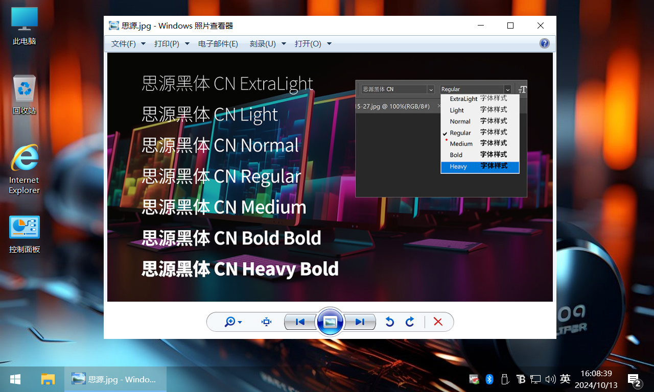The height and width of the screenshot is (392, 654).
Task: Click the safely remove USB tray icon
Action: [505, 379]
